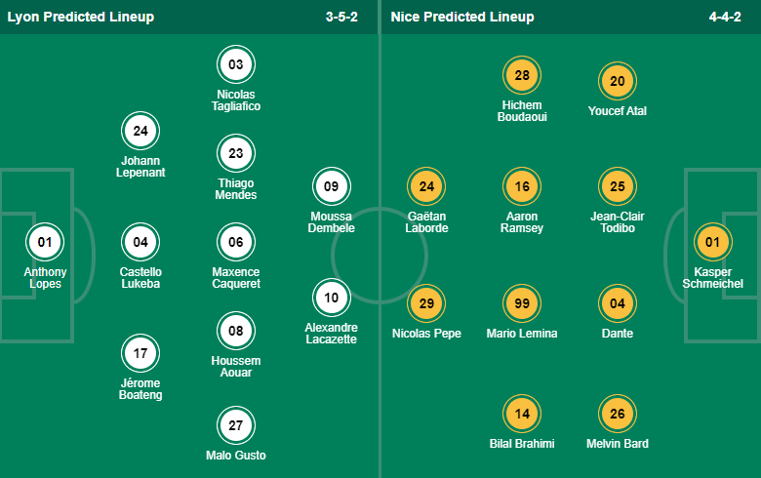
Task: Select Moussa Dembele's number 09 badge
Action: pos(332,186)
